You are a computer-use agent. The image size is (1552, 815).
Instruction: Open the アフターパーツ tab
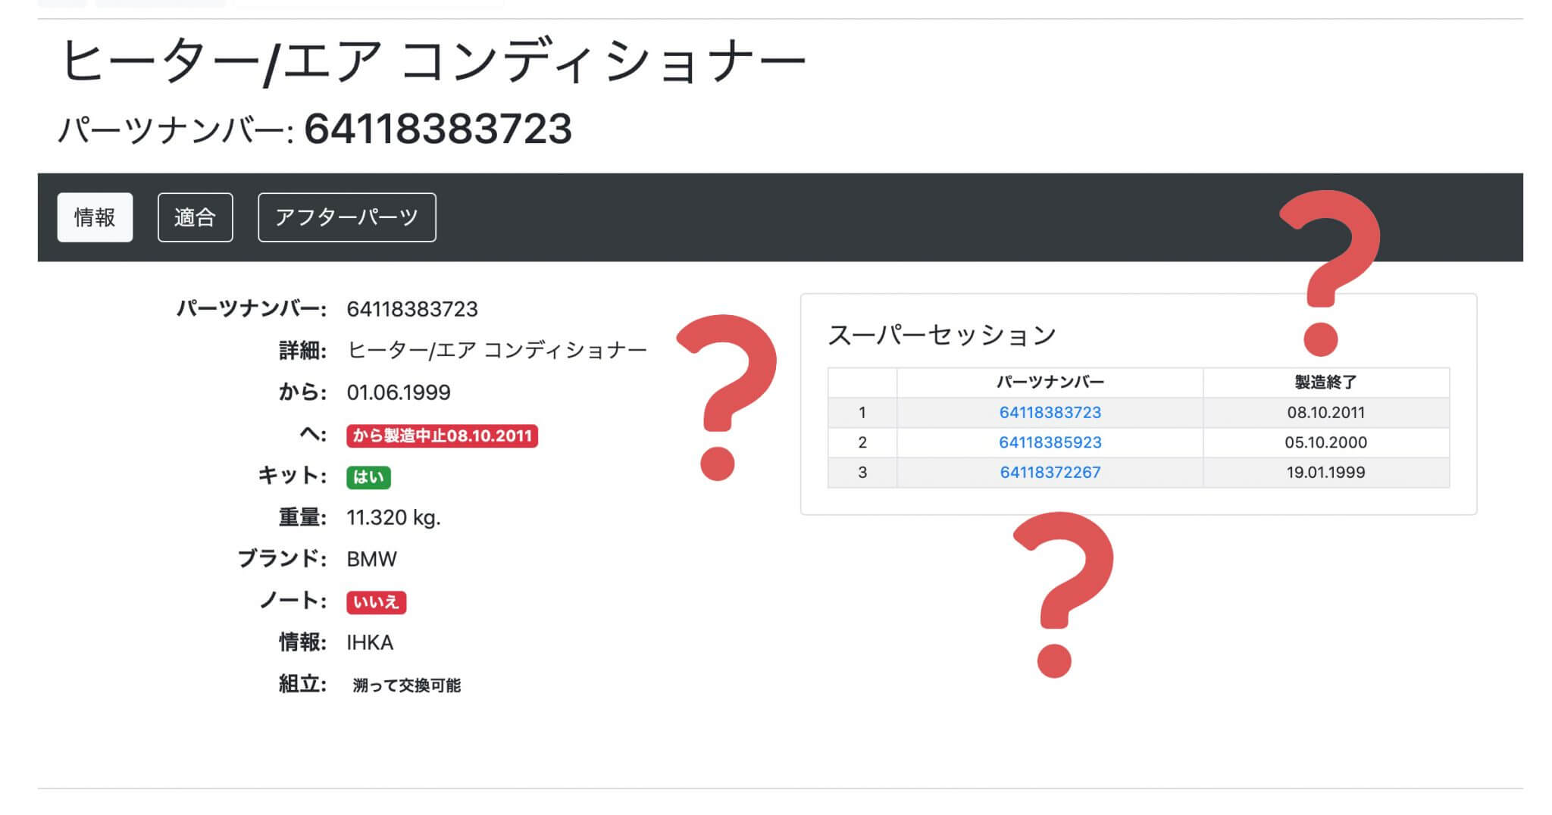[x=346, y=217]
